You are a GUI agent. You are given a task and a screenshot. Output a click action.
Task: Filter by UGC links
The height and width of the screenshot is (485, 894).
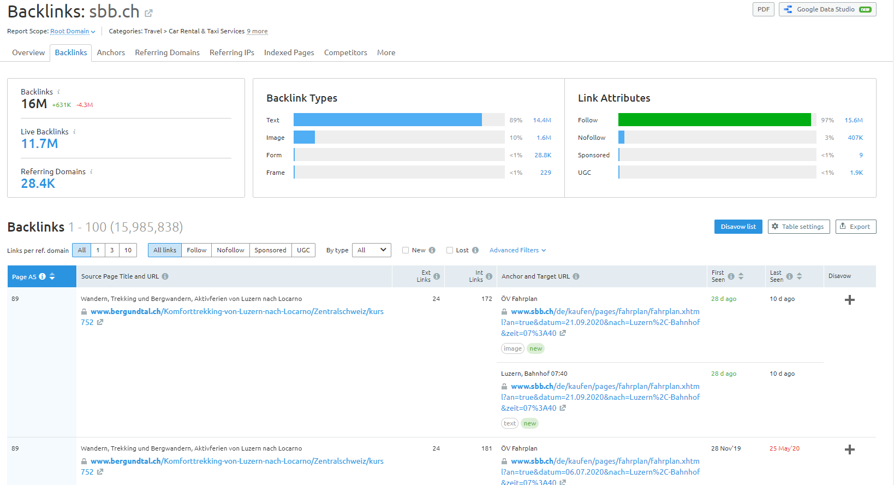coord(303,250)
